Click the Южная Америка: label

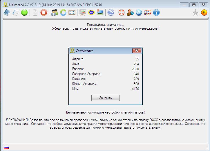[x=85, y=84]
